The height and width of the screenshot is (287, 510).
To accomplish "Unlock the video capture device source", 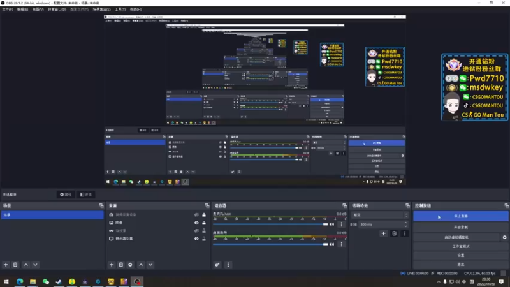I will click(204, 215).
